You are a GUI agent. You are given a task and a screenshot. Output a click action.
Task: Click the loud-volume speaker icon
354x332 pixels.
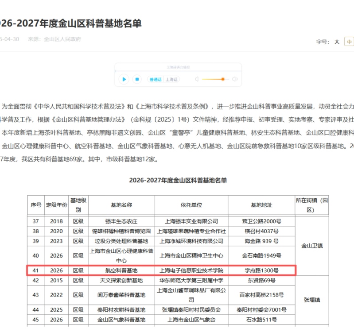235,79
